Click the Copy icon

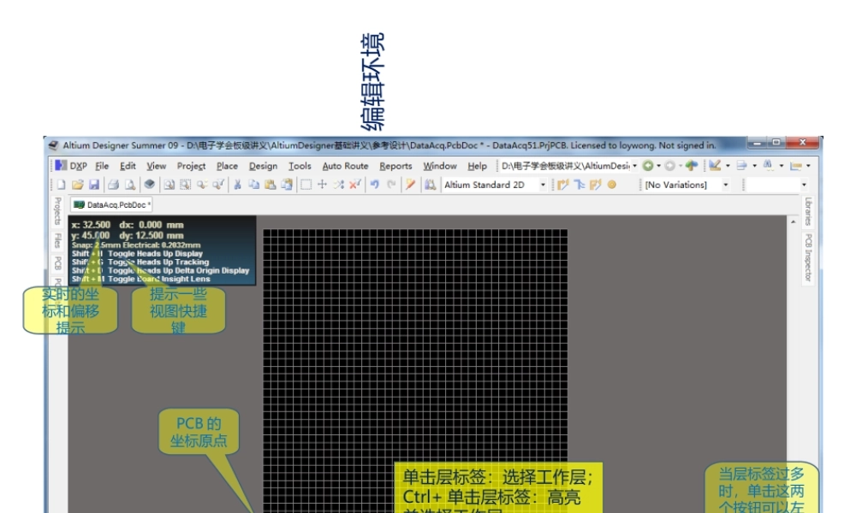pyautogui.click(x=254, y=185)
